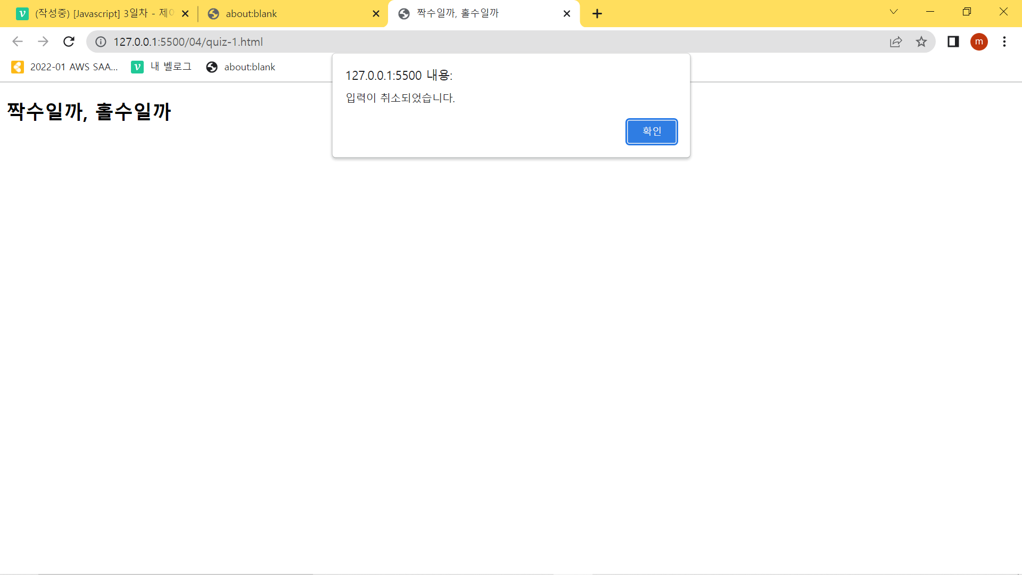Click the 확인 button in the alert
Image resolution: width=1022 pixels, height=575 pixels.
tap(651, 132)
